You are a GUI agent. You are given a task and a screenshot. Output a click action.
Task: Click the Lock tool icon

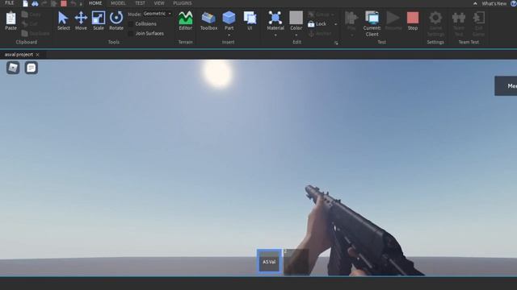tap(311, 24)
